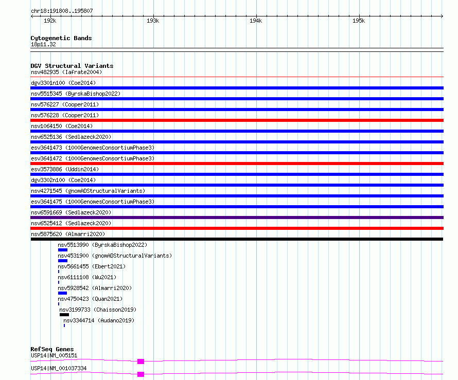Viewport: 458px width, 380px height.
Task: Click the USP14|NM_005151 exon box
Action: tap(141, 361)
